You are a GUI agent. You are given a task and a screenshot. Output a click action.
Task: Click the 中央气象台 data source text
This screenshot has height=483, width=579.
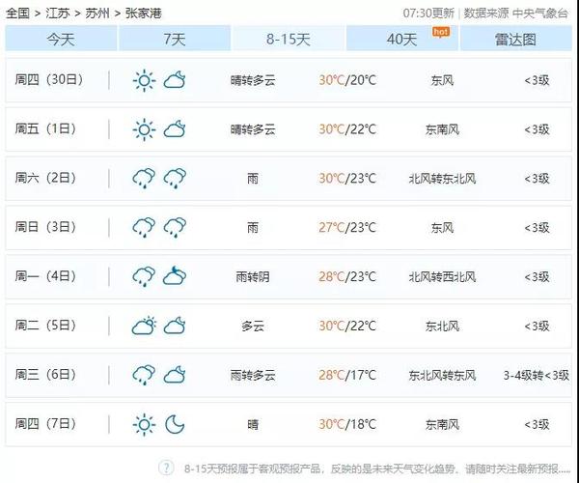point(540,14)
